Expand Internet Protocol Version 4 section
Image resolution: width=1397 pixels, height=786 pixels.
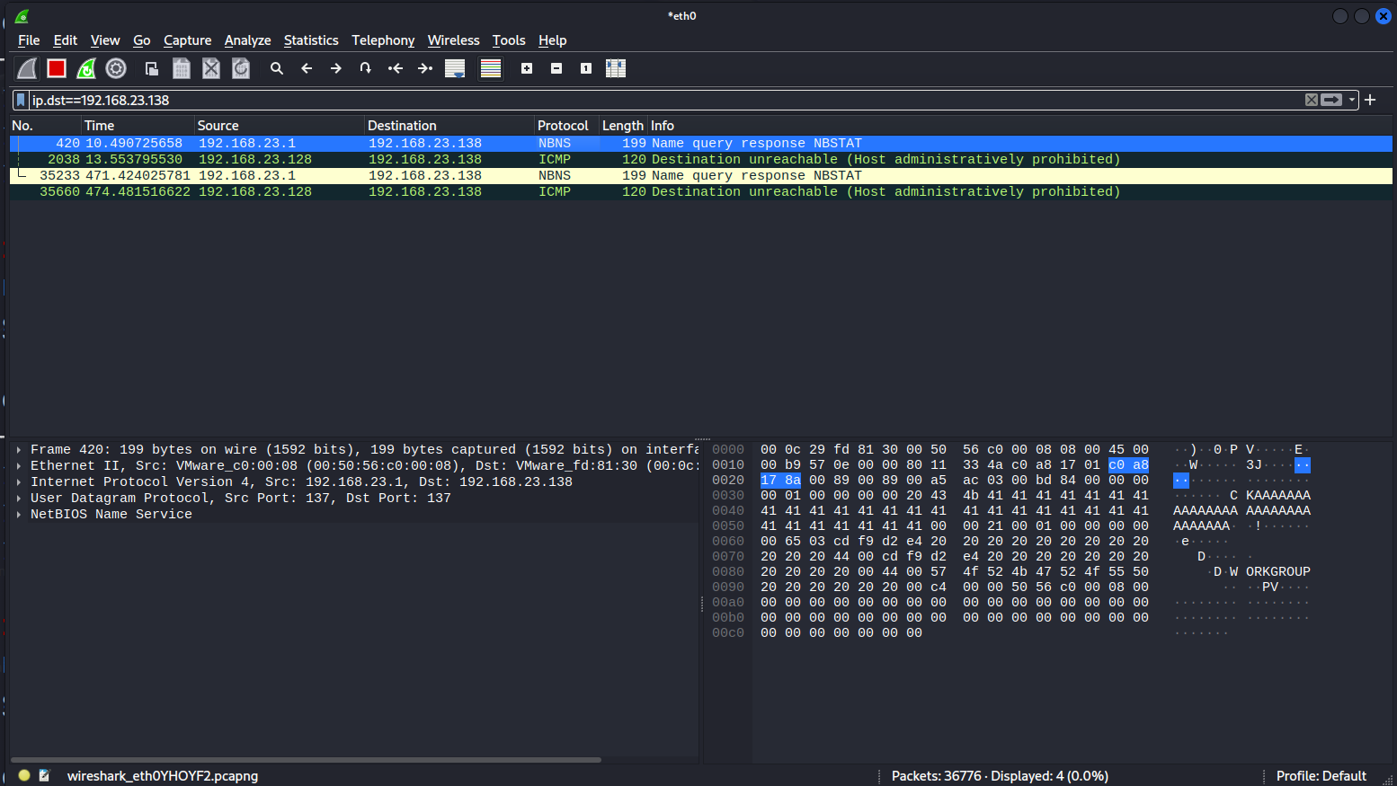tap(18, 481)
